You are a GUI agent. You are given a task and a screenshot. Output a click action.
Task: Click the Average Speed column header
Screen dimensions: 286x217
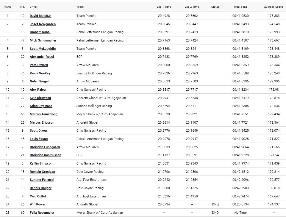pyautogui.click(x=274, y=7)
